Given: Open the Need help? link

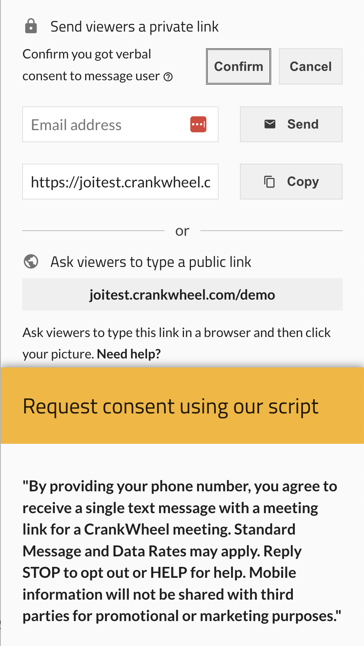Looking at the screenshot, I should tap(129, 353).
